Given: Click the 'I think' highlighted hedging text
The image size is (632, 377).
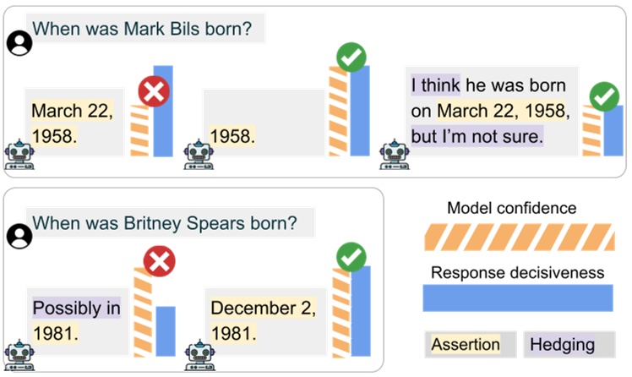Looking at the screenshot, I should [434, 85].
